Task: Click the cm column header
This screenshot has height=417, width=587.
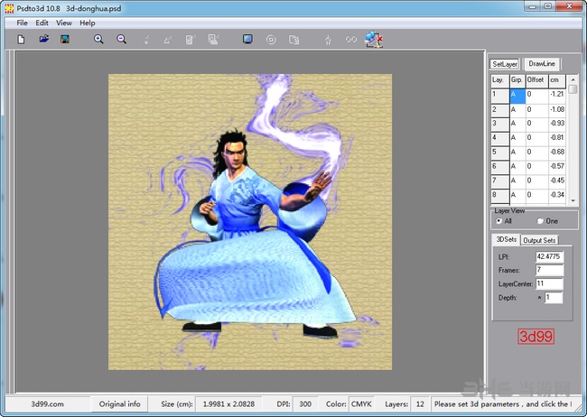Action: pyautogui.click(x=557, y=80)
